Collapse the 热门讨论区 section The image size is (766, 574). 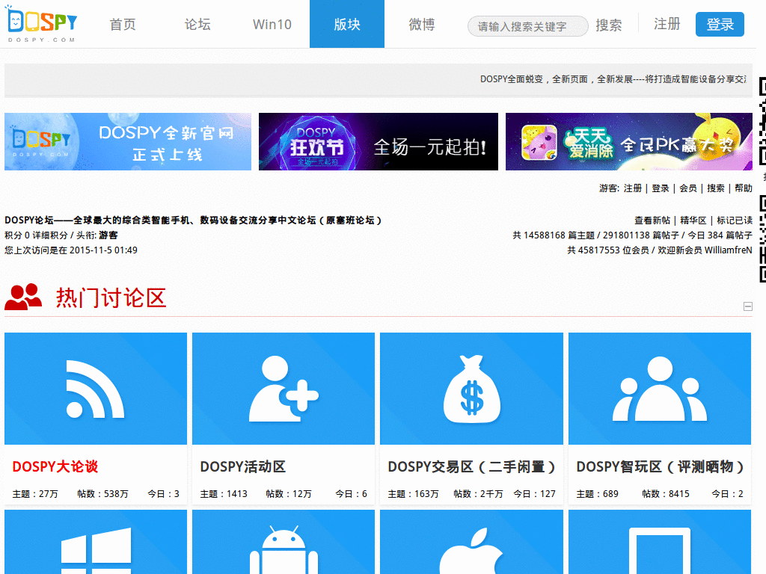pyautogui.click(x=747, y=306)
